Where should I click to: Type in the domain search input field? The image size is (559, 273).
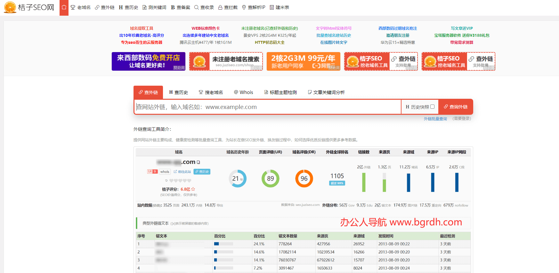[267, 107]
